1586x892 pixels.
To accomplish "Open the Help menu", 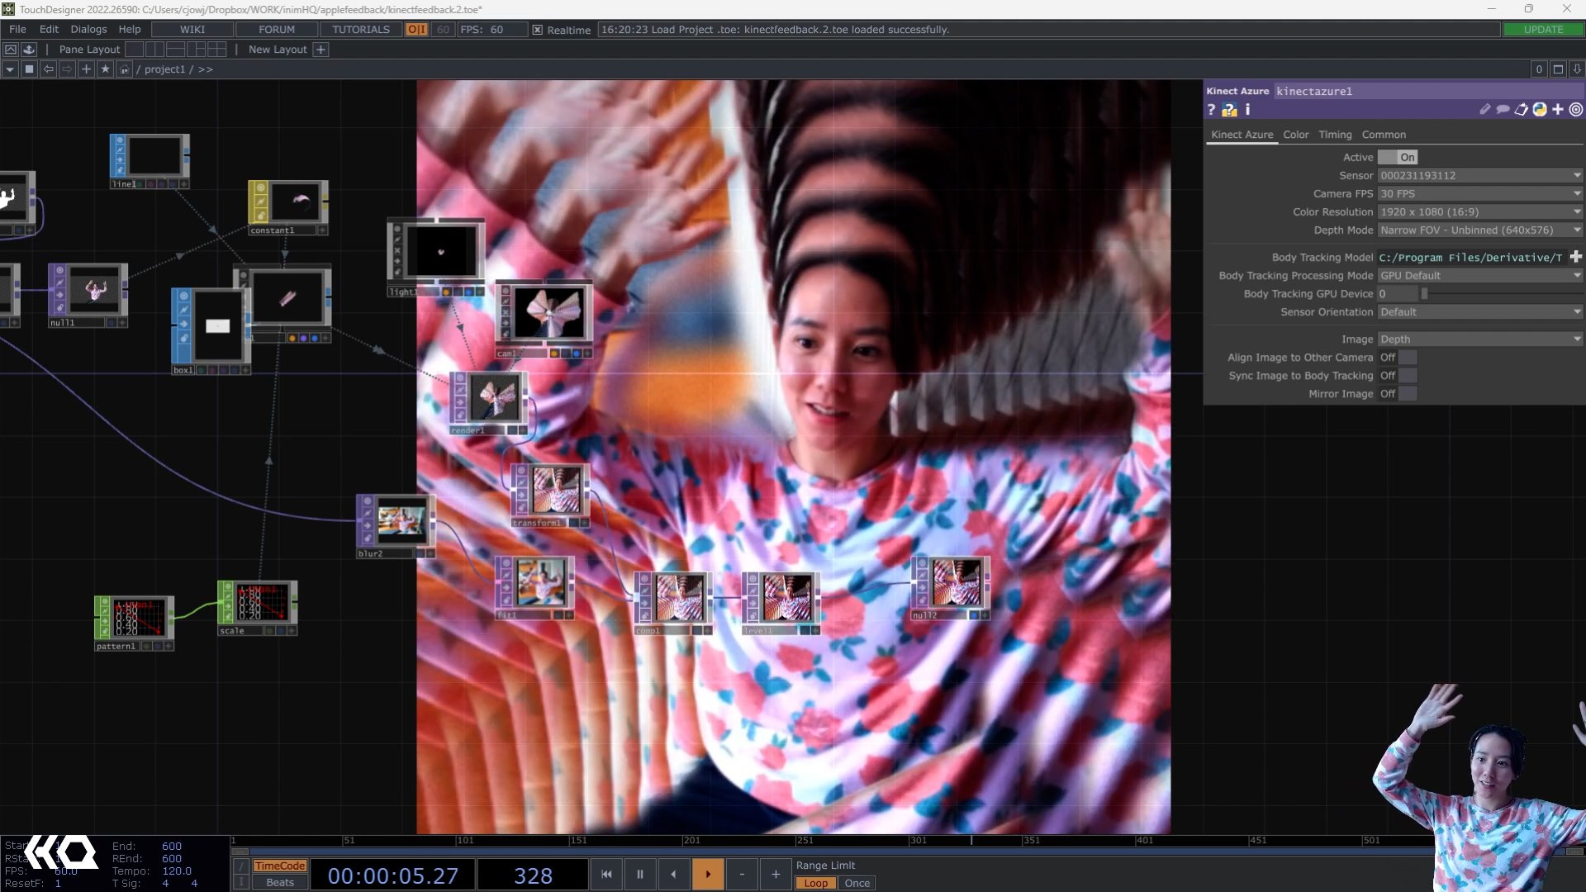I will 129,29.
